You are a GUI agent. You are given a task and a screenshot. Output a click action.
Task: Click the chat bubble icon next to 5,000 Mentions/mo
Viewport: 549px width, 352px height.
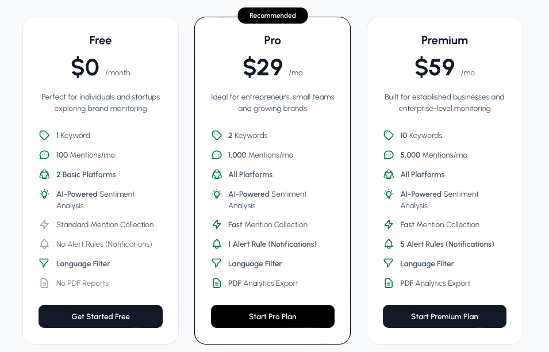(x=389, y=155)
